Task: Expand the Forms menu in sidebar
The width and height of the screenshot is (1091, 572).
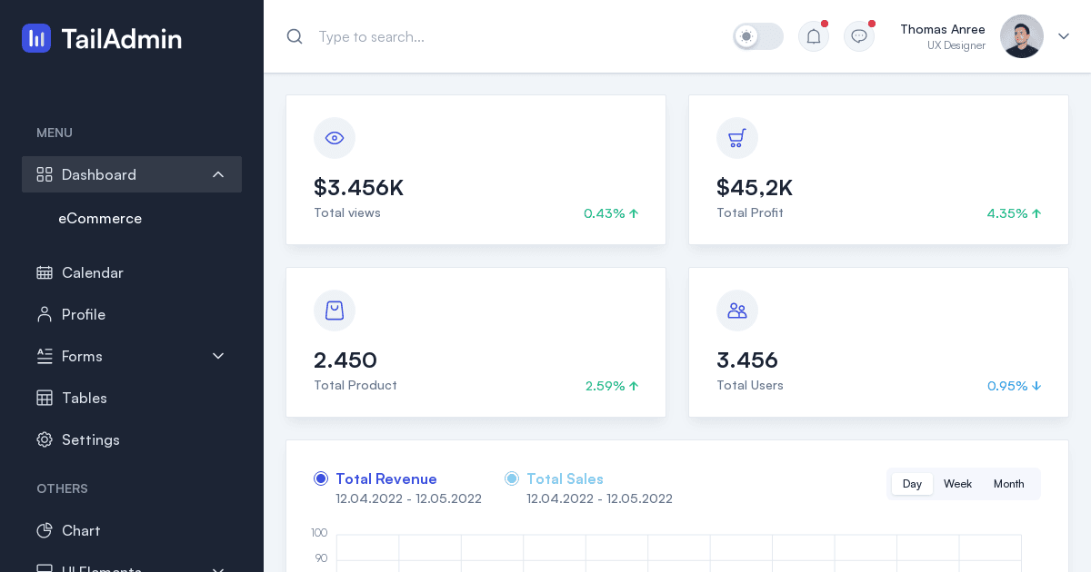Action: (218, 356)
